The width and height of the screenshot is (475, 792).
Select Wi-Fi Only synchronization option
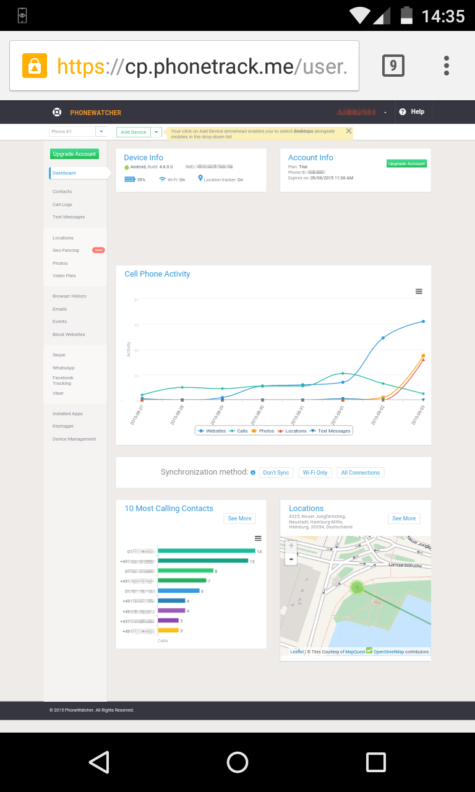click(x=315, y=473)
